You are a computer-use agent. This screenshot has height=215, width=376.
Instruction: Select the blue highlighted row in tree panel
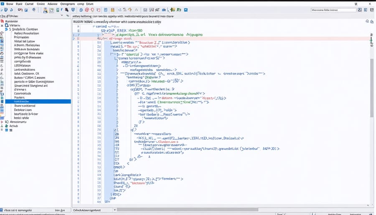tap(38, 102)
